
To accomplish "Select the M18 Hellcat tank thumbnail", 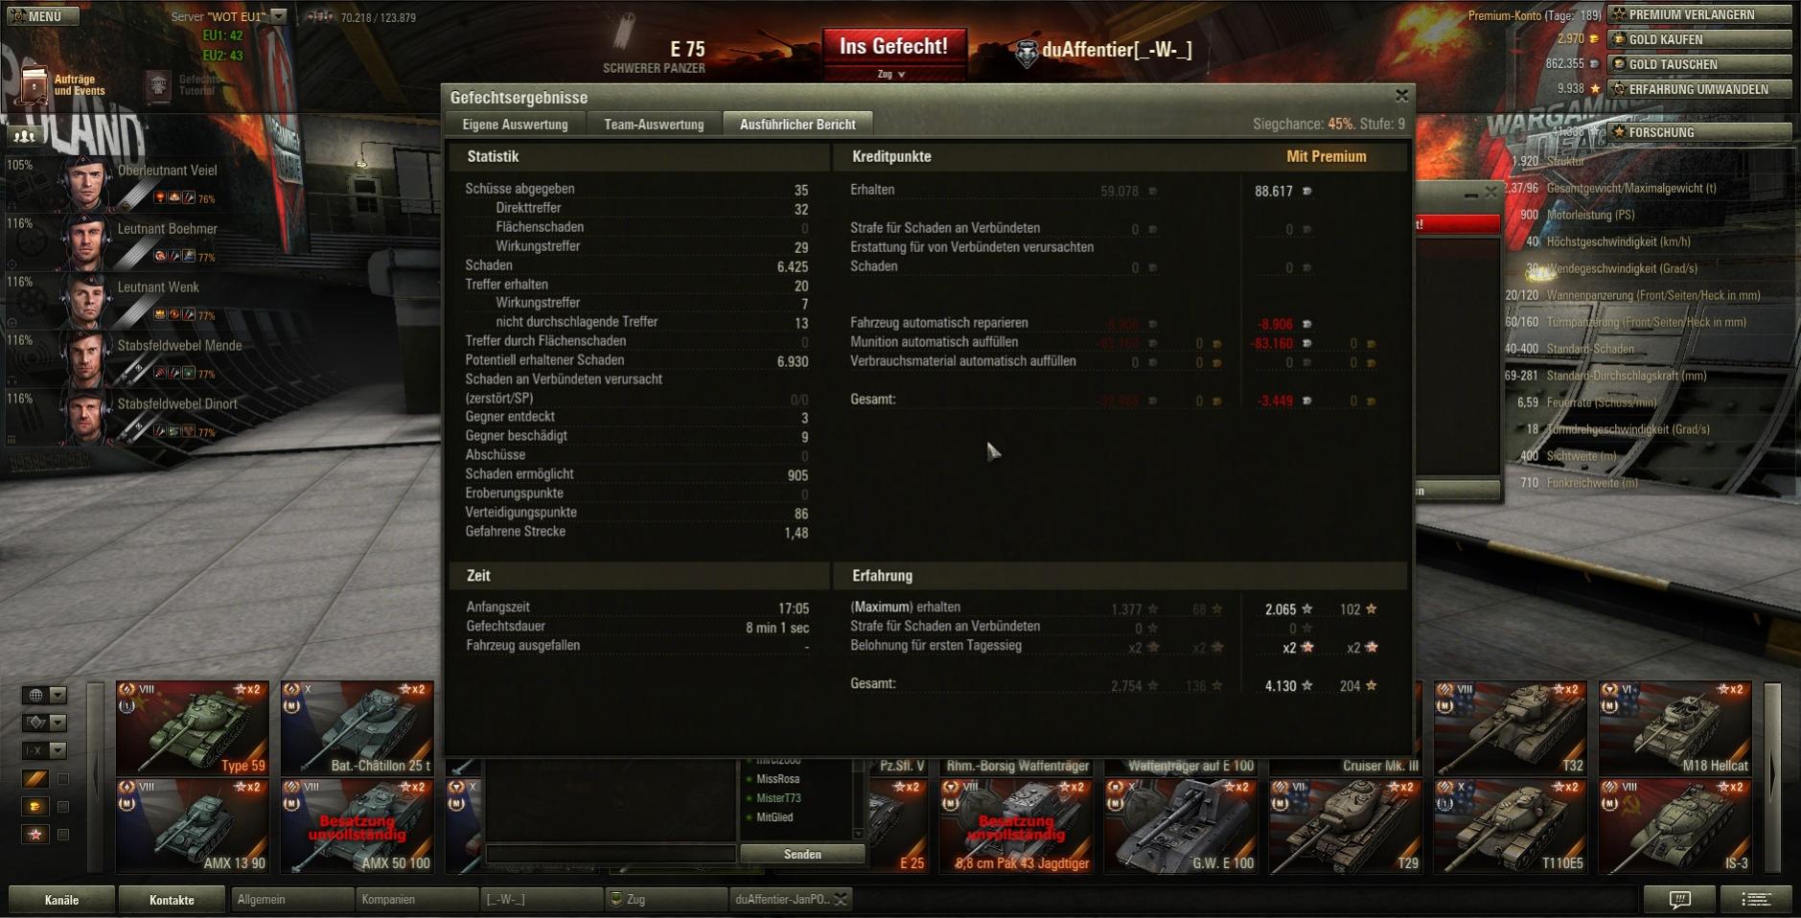I will [x=1675, y=727].
